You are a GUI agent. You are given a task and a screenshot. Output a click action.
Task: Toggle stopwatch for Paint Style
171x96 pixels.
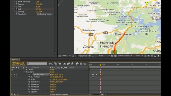17,14
